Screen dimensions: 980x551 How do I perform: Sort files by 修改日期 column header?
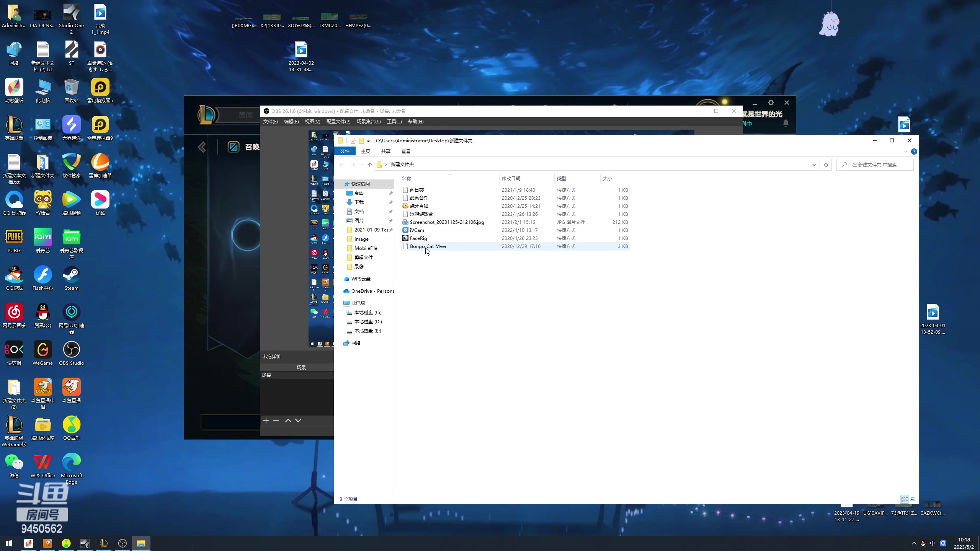point(511,178)
